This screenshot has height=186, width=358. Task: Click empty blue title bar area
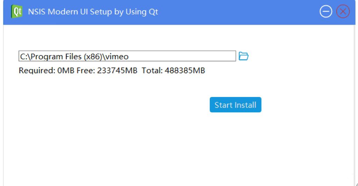pos(237,12)
